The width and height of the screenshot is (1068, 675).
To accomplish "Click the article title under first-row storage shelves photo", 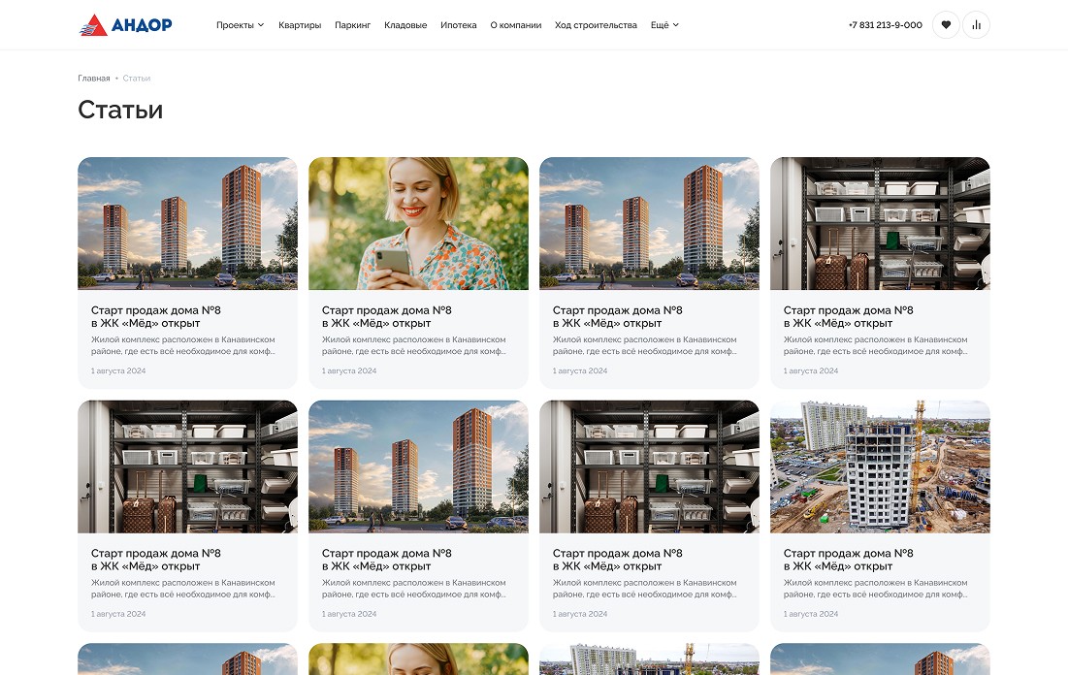I will pos(848,317).
